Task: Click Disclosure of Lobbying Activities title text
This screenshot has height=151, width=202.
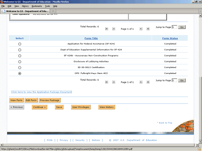Action: [x=91, y=62]
